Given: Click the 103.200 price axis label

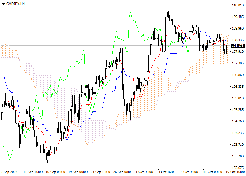Looking at the screenshot, I should tap(238, 156).
